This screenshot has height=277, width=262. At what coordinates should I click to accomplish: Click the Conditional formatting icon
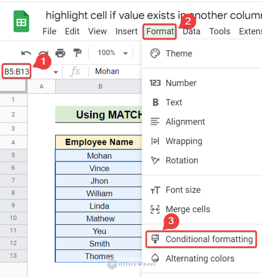click(x=155, y=239)
